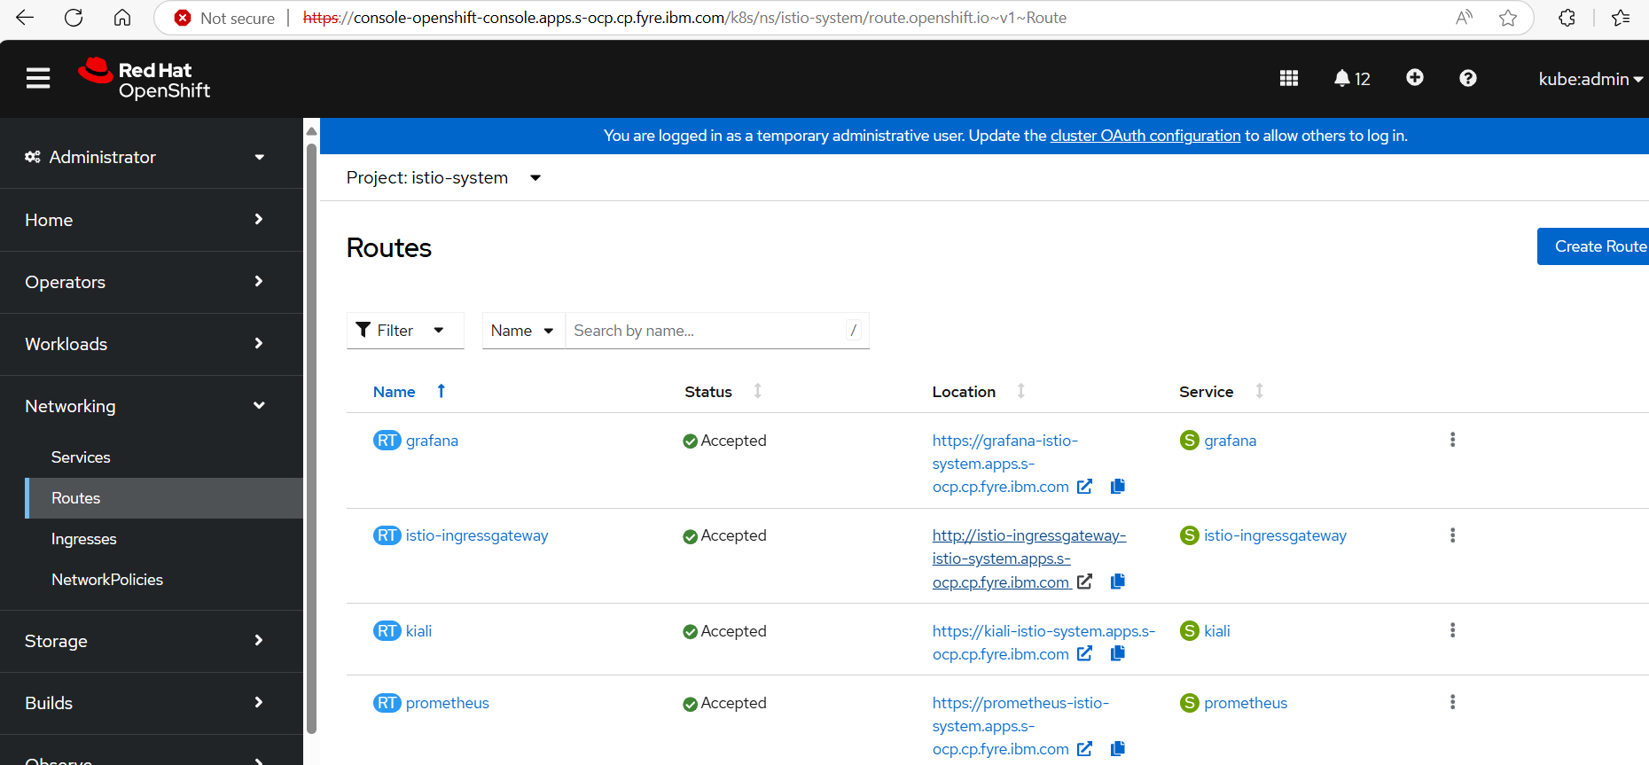Open the istio-ingressgateway route name link

coord(477,535)
